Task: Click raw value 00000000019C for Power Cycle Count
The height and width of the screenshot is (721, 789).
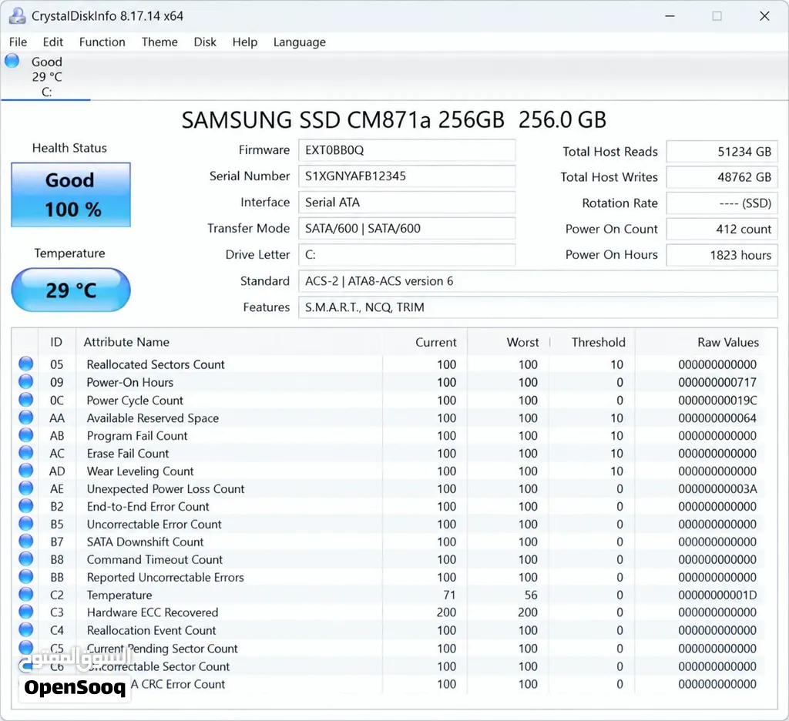Action: (717, 401)
